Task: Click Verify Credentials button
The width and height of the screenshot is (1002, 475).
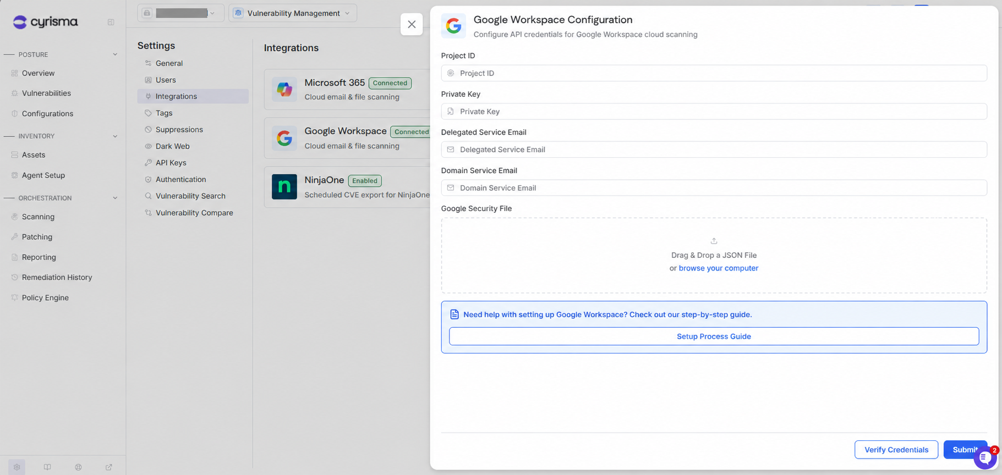Action: coord(896,450)
